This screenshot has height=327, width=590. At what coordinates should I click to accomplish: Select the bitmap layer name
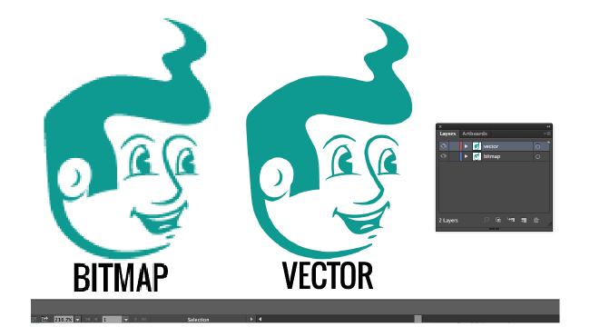[x=492, y=156]
